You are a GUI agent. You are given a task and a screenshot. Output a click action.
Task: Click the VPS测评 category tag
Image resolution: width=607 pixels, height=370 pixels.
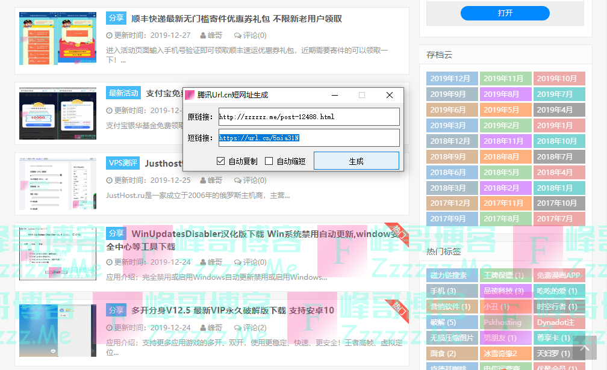[123, 163]
